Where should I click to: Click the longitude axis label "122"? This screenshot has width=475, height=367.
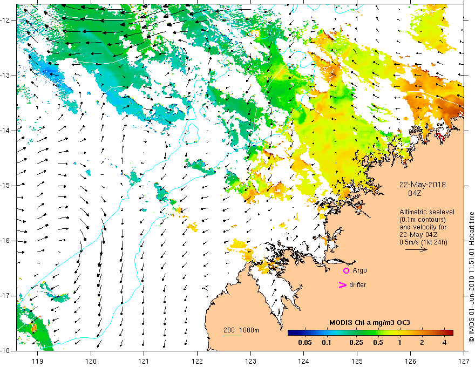coord(197,361)
